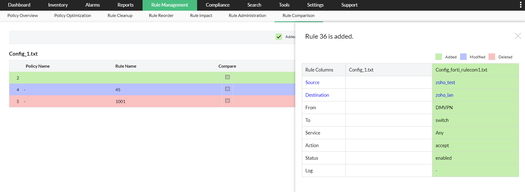Open the Compliance menu
The width and height of the screenshot is (525, 192).
pos(217,5)
